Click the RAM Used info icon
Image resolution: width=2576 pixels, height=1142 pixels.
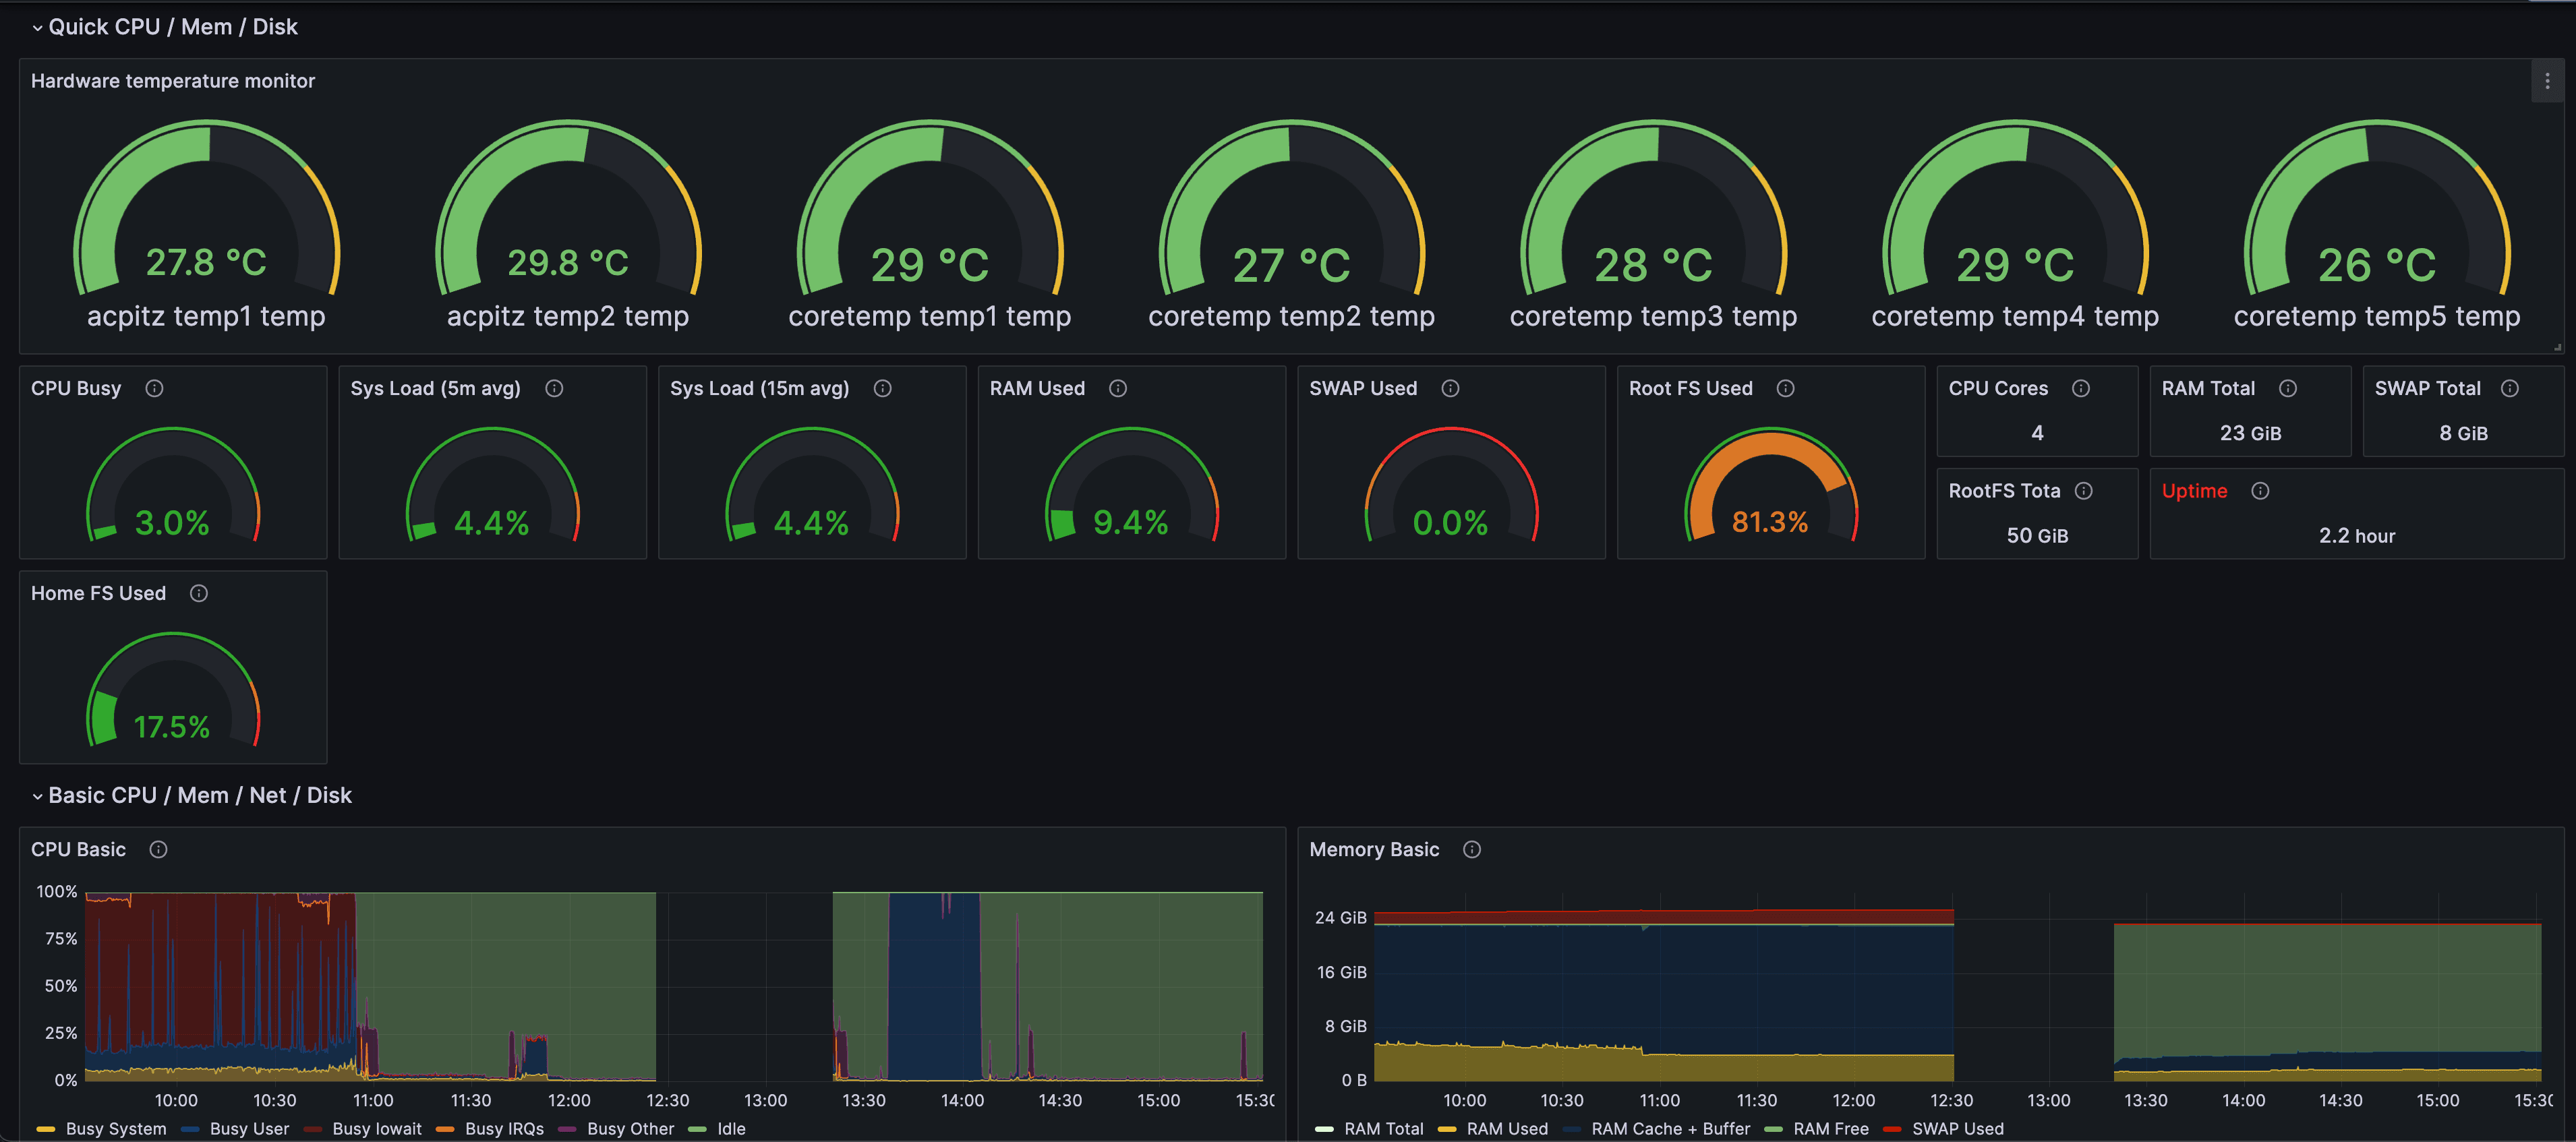[x=1118, y=389]
